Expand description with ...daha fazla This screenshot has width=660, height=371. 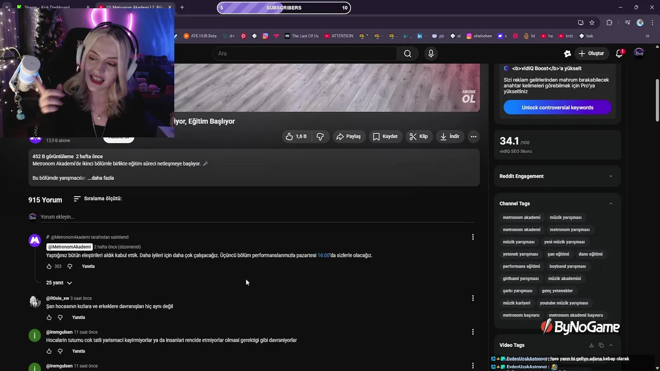101,178
